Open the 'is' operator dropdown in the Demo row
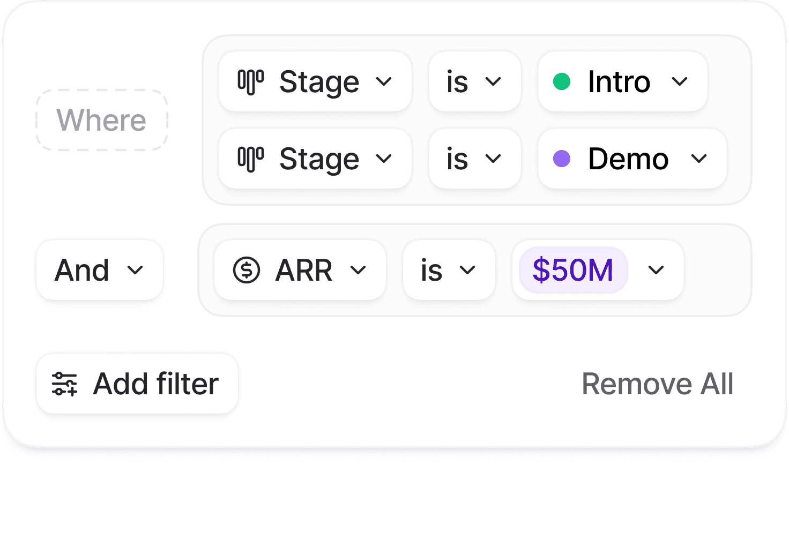This screenshot has height=540, width=789. [x=475, y=159]
